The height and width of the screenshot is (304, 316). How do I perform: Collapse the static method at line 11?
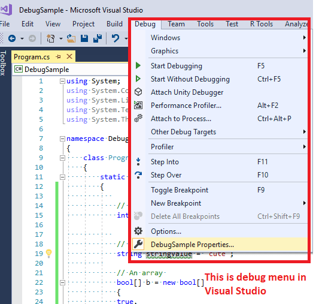[x=62, y=177]
